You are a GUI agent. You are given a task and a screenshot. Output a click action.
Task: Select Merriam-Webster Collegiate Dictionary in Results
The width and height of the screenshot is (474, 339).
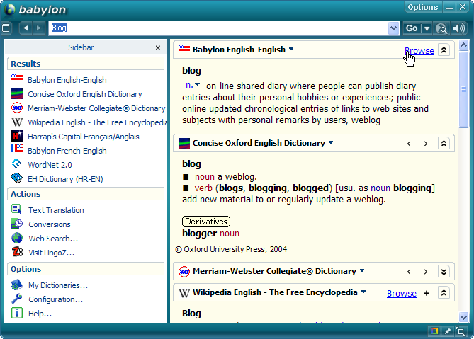click(x=96, y=108)
